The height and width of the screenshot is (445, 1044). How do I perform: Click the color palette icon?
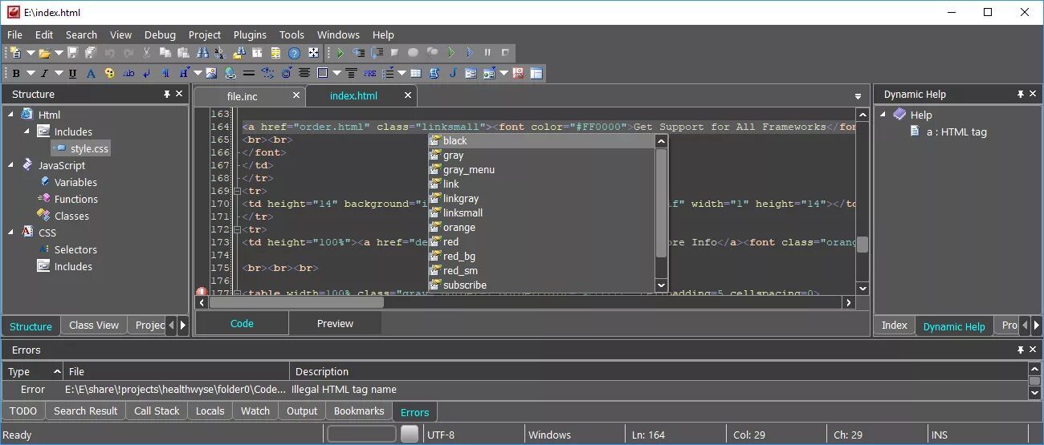tap(109, 73)
